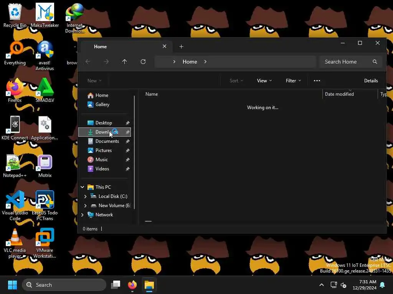The image size is (393, 294).
Task: Expand the chevron after Home in address bar
Action: tap(205, 62)
